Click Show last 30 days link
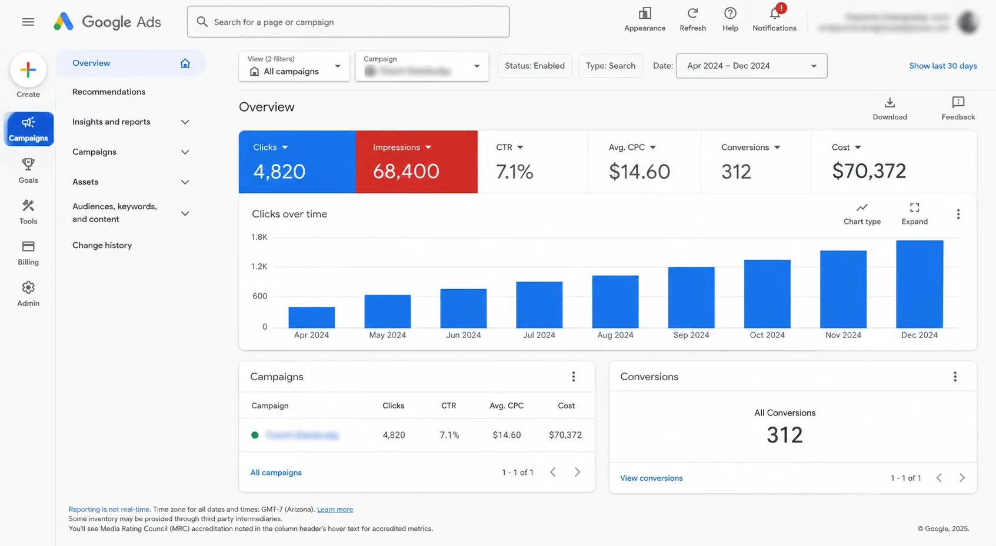The image size is (996, 546). click(x=942, y=66)
